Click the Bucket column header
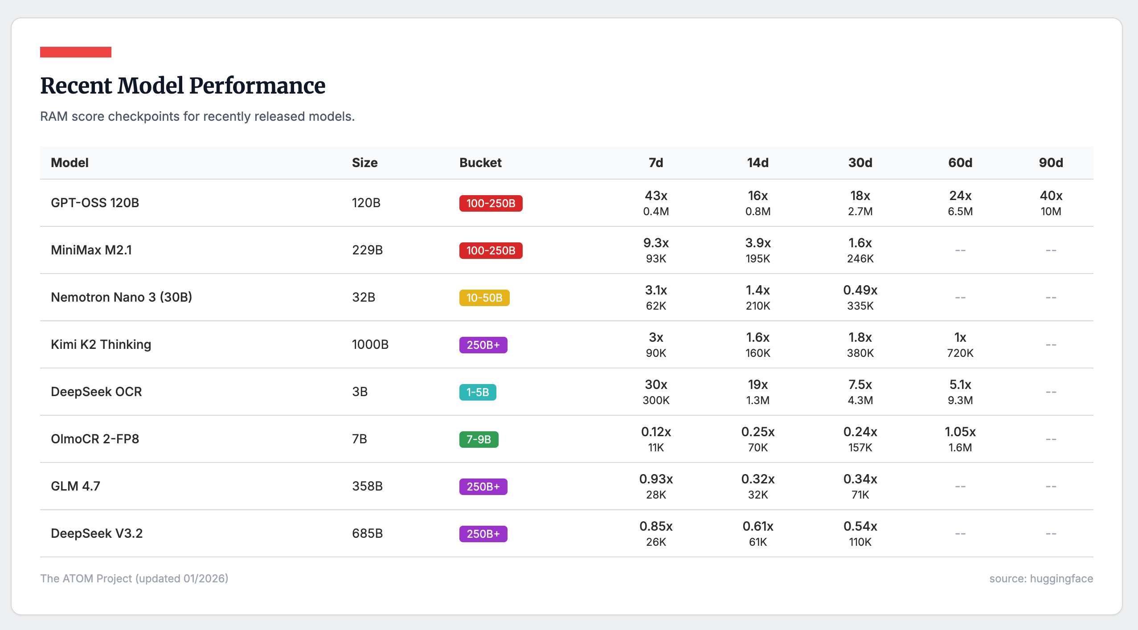 (x=480, y=163)
